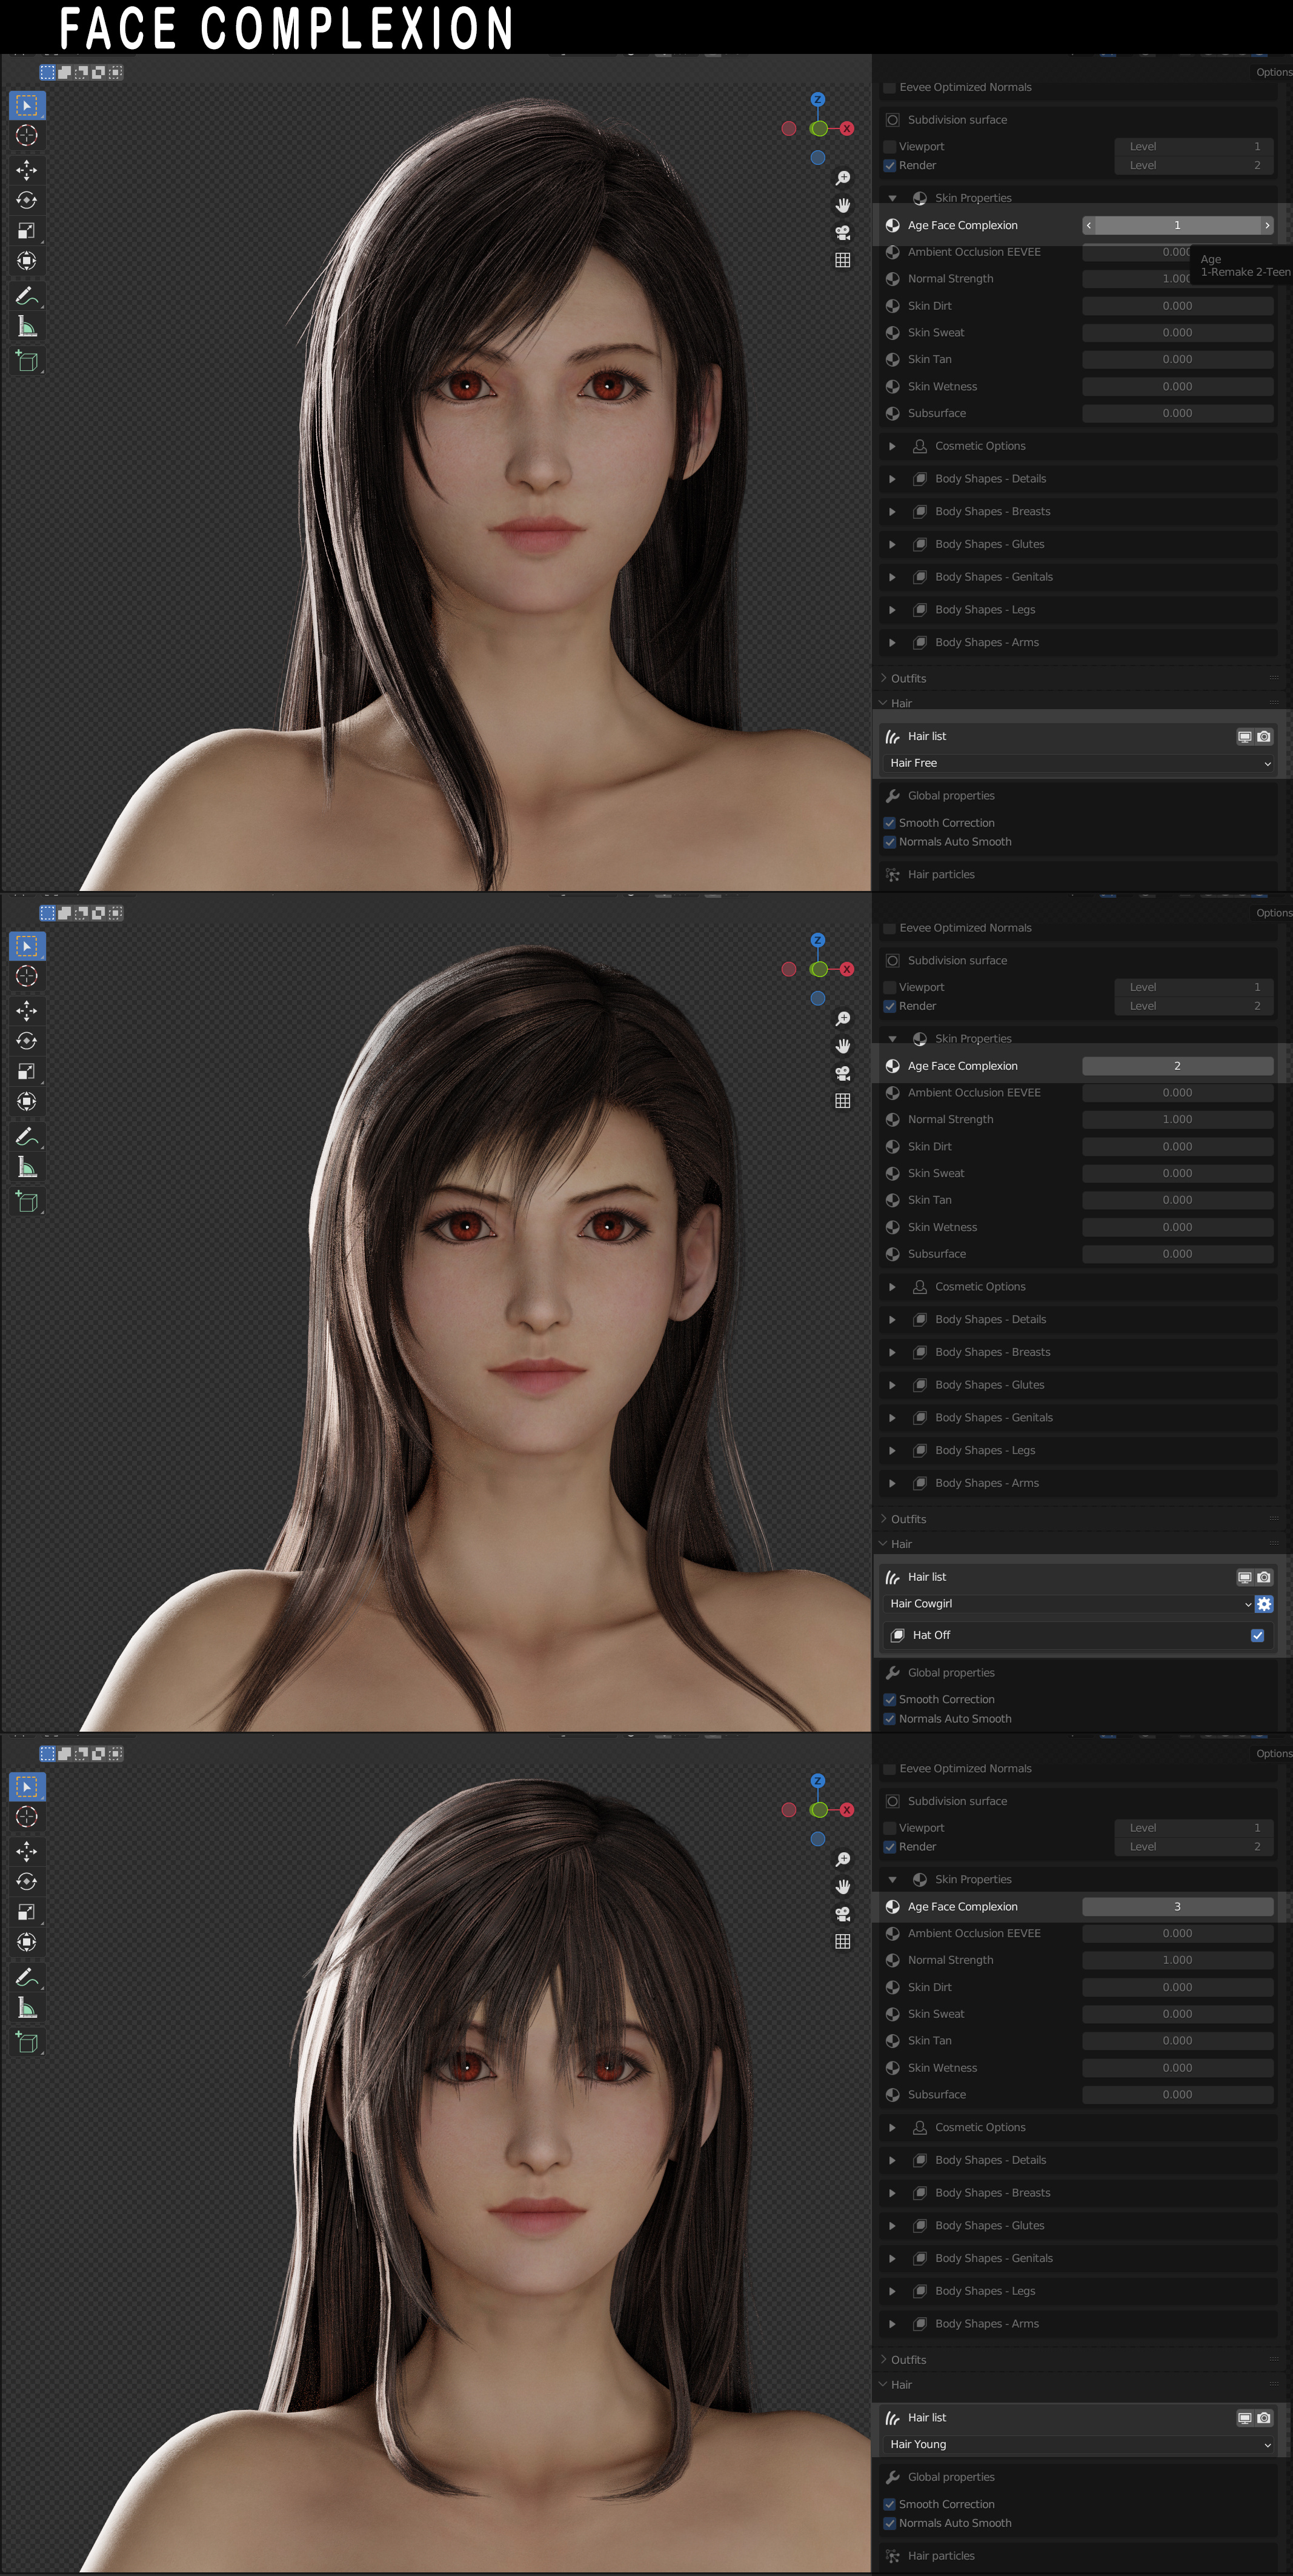Click the Age Face Complexion slider showing 2
Image resolution: width=1293 pixels, height=2576 pixels.
[1178, 1066]
